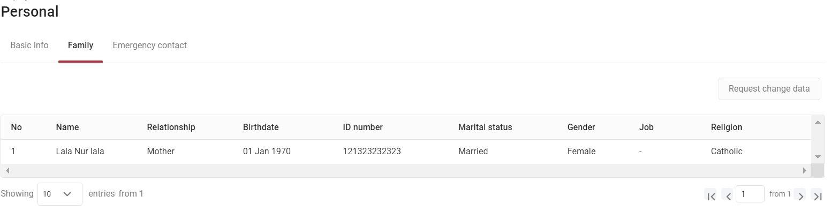The width and height of the screenshot is (831, 211).
Task: Go to next page arrow
Action: [800, 195]
